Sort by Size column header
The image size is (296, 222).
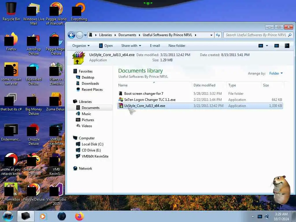[273, 85]
